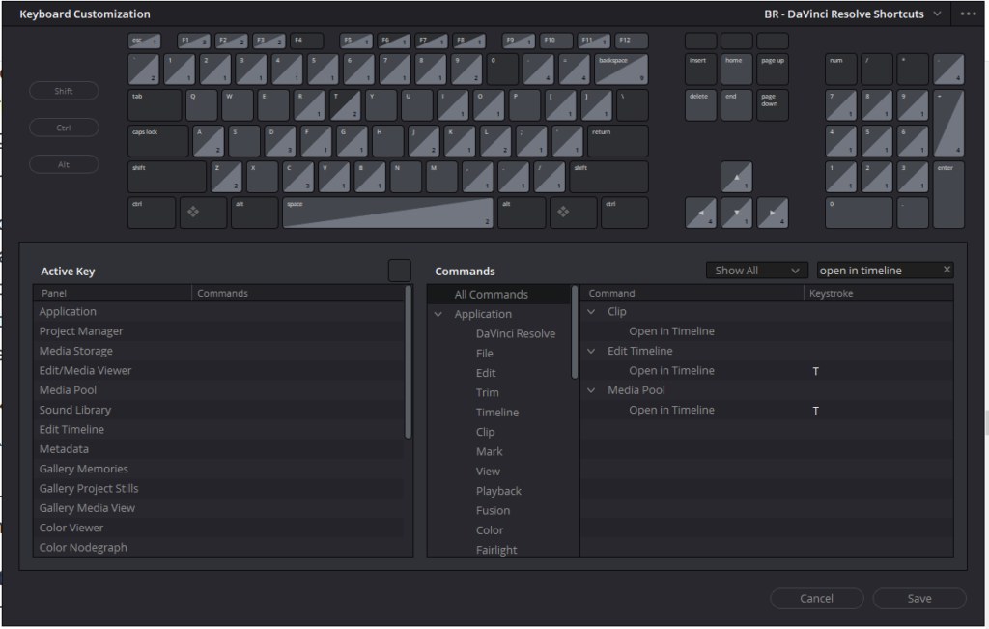
Task: Select the return key on virtual keyboard
Action: coord(617,141)
